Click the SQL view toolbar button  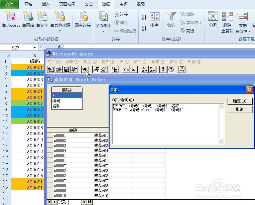pos(85,69)
